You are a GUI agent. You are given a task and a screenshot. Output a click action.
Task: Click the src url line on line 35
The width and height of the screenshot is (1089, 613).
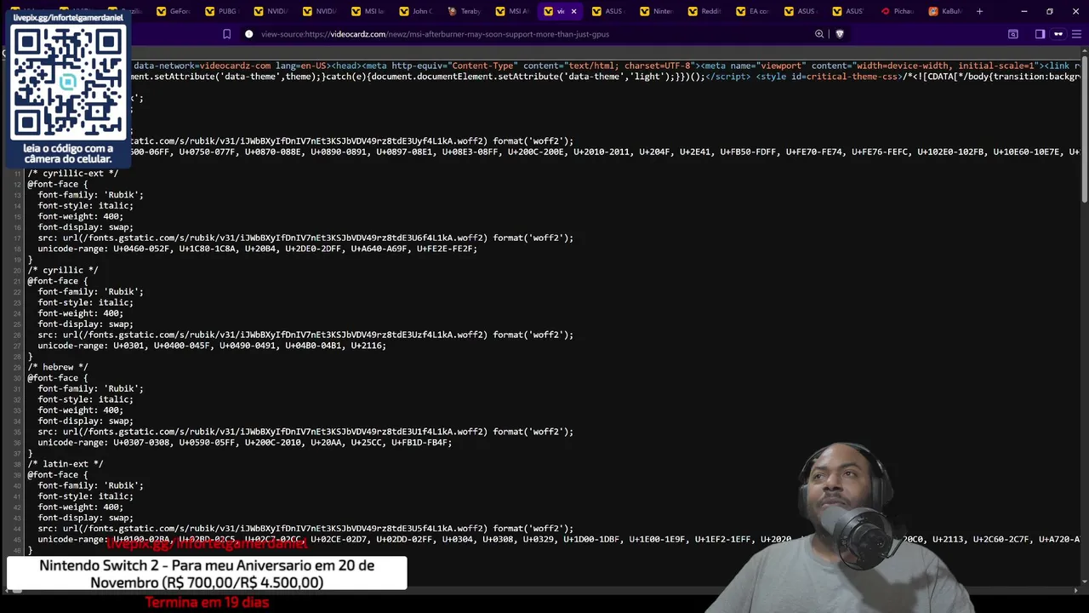(x=305, y=432)
